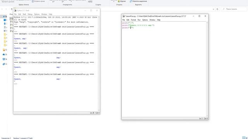
Task: Click editor scrollbar up arrow
Action: point(207,23)
